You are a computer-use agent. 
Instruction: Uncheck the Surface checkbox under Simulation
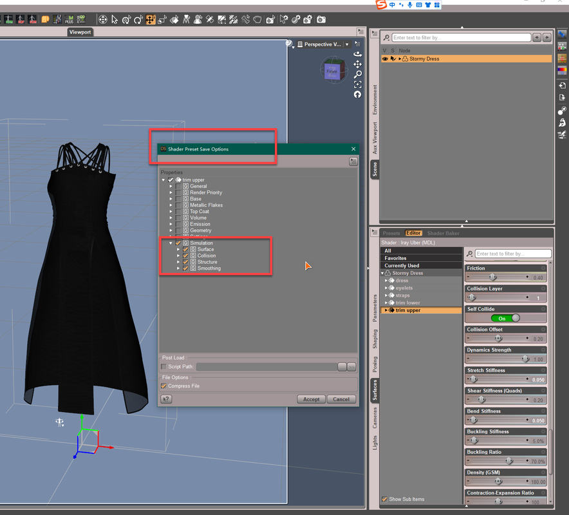(x=186, y=249)
